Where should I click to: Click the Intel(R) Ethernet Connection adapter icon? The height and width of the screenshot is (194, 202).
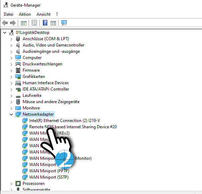click(25, 121)
